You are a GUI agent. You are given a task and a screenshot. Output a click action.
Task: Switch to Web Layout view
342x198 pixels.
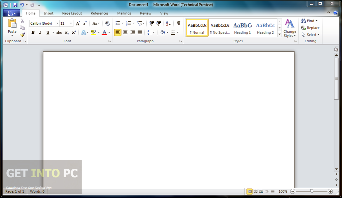[261, 191]
